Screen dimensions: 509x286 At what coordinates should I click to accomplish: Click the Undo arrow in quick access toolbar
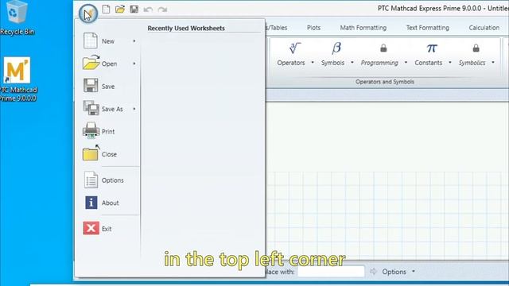tap(148, 10)
